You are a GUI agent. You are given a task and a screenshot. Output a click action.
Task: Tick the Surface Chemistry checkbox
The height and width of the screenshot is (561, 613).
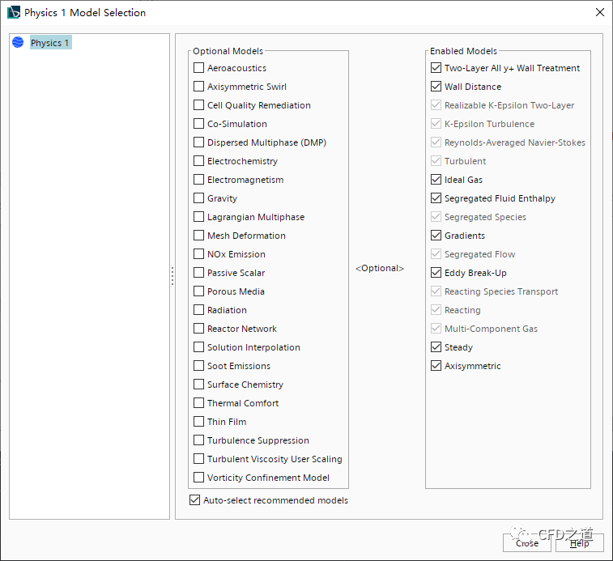coord(198,385)
